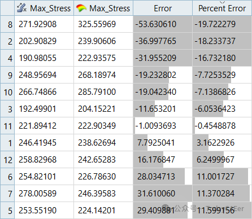Click the error bar cell -53.630610
Screen dimensions: 252x219
[163, 24]
